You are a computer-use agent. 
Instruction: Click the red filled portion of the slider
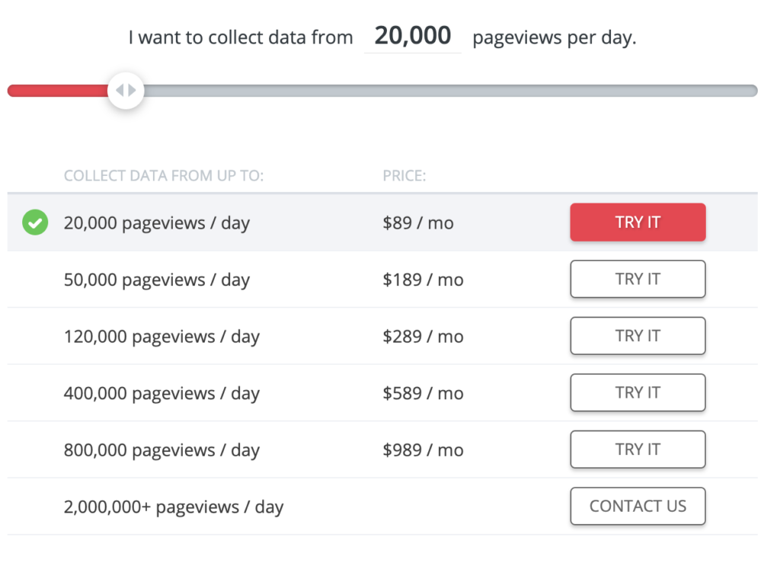pyautogui.click(x=57, y=90)
